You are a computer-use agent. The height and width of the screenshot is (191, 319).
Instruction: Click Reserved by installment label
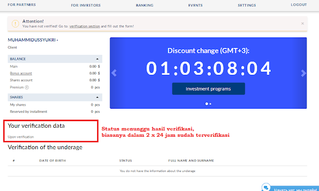(28, 112)
